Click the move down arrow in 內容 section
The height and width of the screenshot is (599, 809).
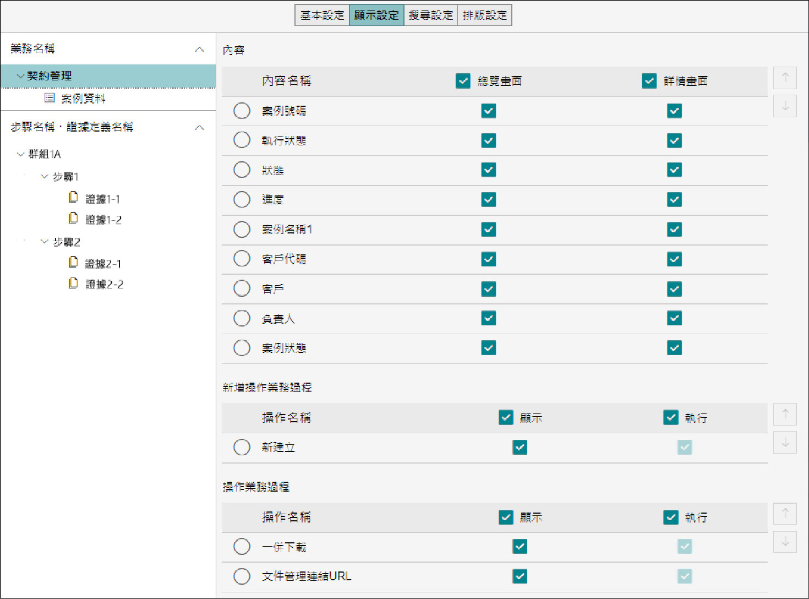(x=785, y=106)
